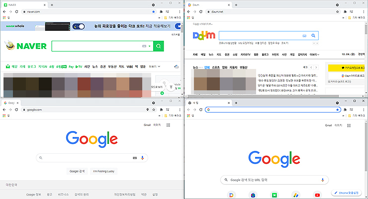Reload the Naver page

[17, 11]
